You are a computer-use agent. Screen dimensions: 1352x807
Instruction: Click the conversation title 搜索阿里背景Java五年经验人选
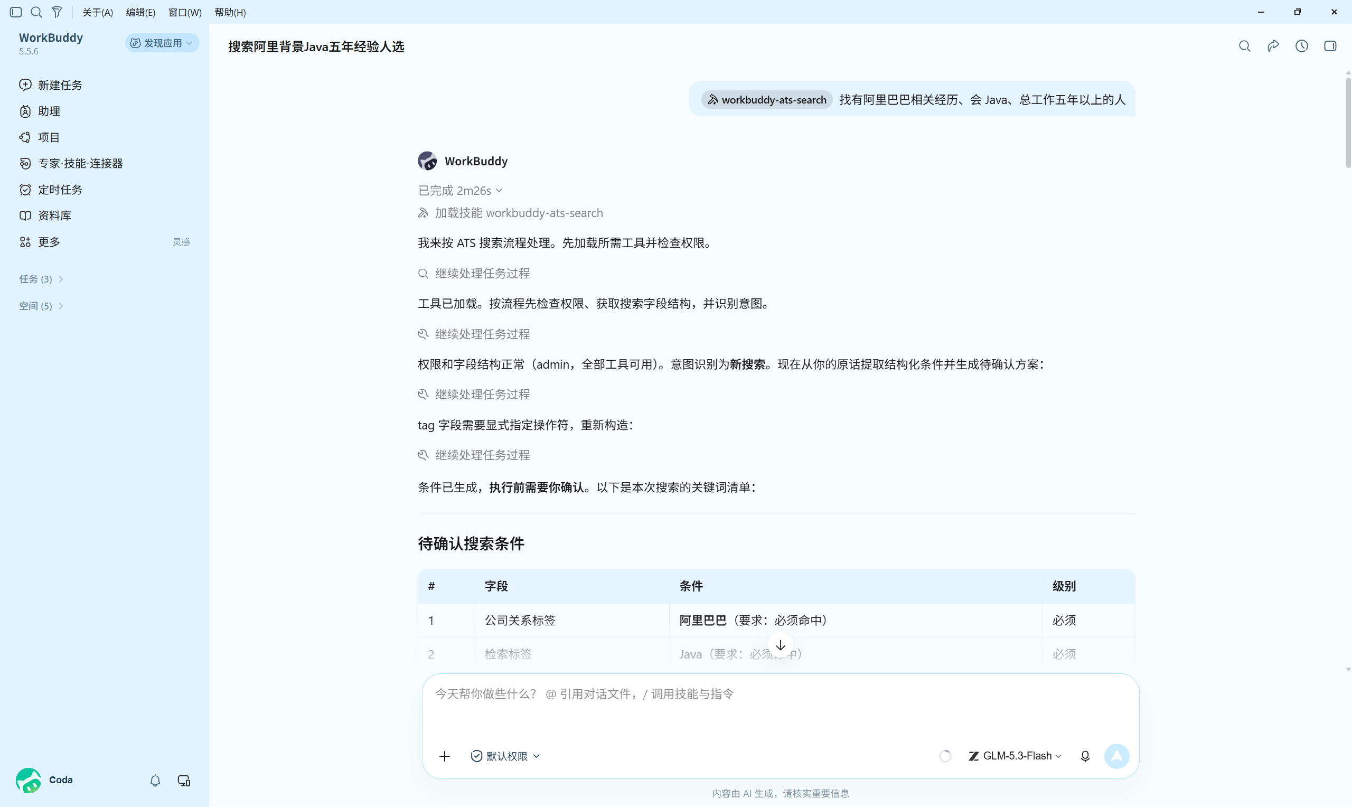316,47
